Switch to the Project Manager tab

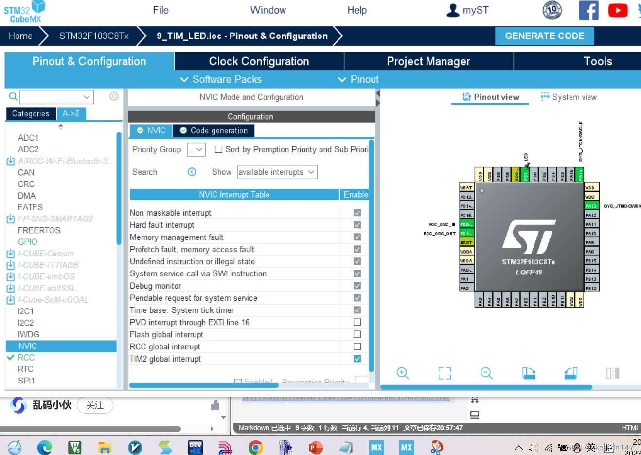click(428, 61)
